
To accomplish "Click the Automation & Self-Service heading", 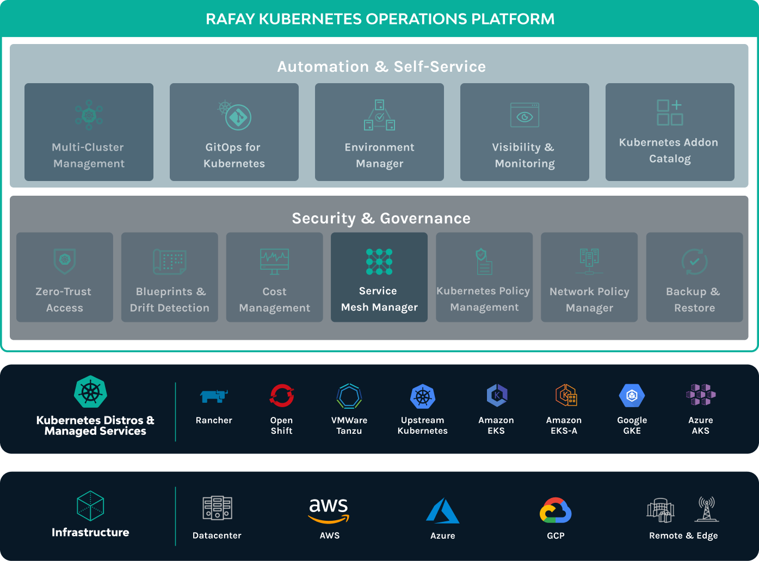I will coord(381,66).
